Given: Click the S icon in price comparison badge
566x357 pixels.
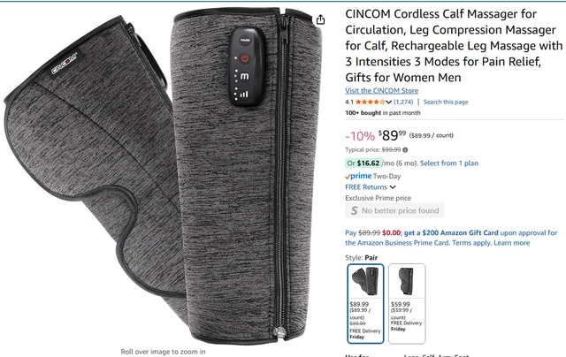Looking at the screenshot, I should click(x=354, y=210).
